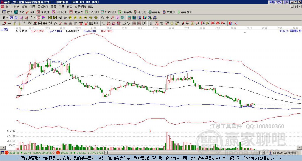
Task: Click the right arrow button at chart bottom right
Action: tap(300, 147)
